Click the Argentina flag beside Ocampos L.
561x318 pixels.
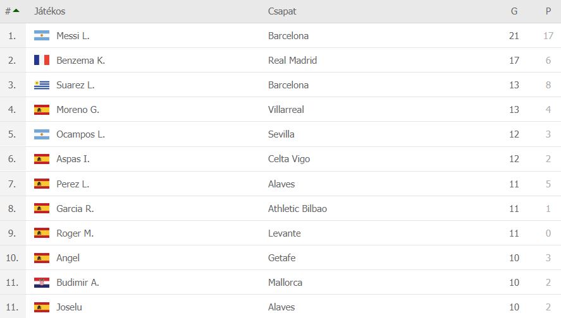[x=42, y=134]
